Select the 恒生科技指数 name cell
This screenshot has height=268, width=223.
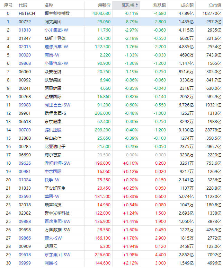(x=57, y=14)
